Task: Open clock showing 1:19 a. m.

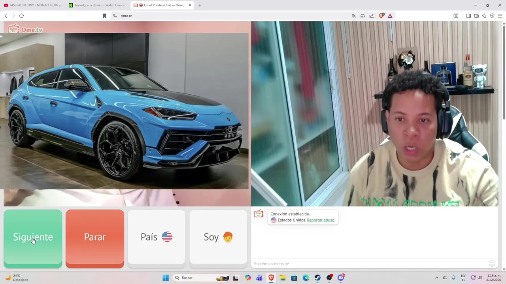Action: pyautogui.click(x=494, y=278)
